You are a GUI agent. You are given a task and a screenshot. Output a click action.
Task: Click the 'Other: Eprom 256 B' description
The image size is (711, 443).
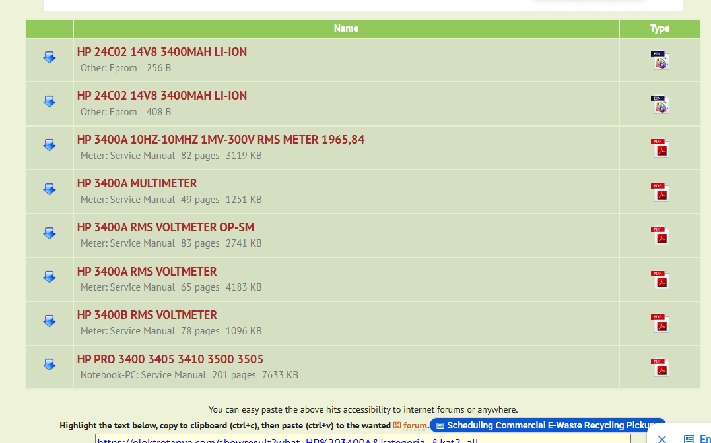(125, 68)
